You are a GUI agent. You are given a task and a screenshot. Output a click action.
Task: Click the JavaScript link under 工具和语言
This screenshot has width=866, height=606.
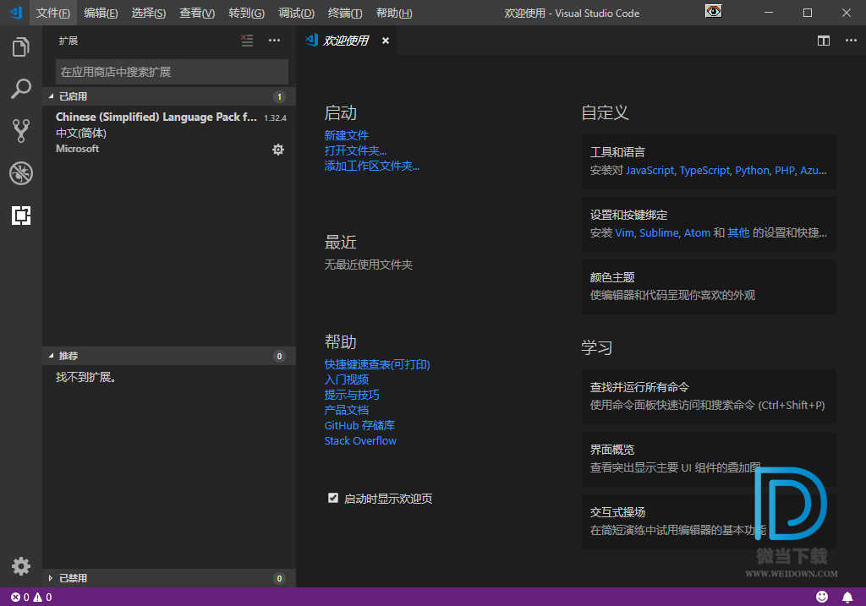(x=649, y=171)
